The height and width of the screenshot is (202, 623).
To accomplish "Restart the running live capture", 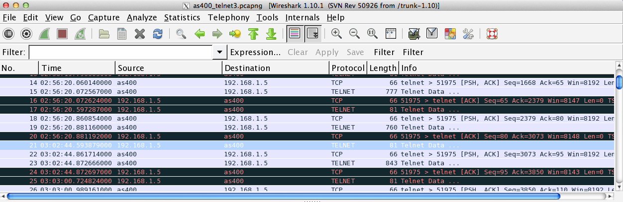I will click(80, 34).
